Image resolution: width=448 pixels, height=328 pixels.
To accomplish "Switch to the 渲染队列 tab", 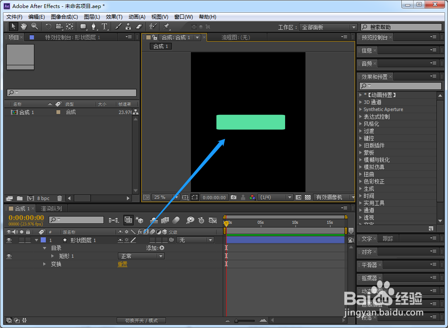I will coord(51,208).
